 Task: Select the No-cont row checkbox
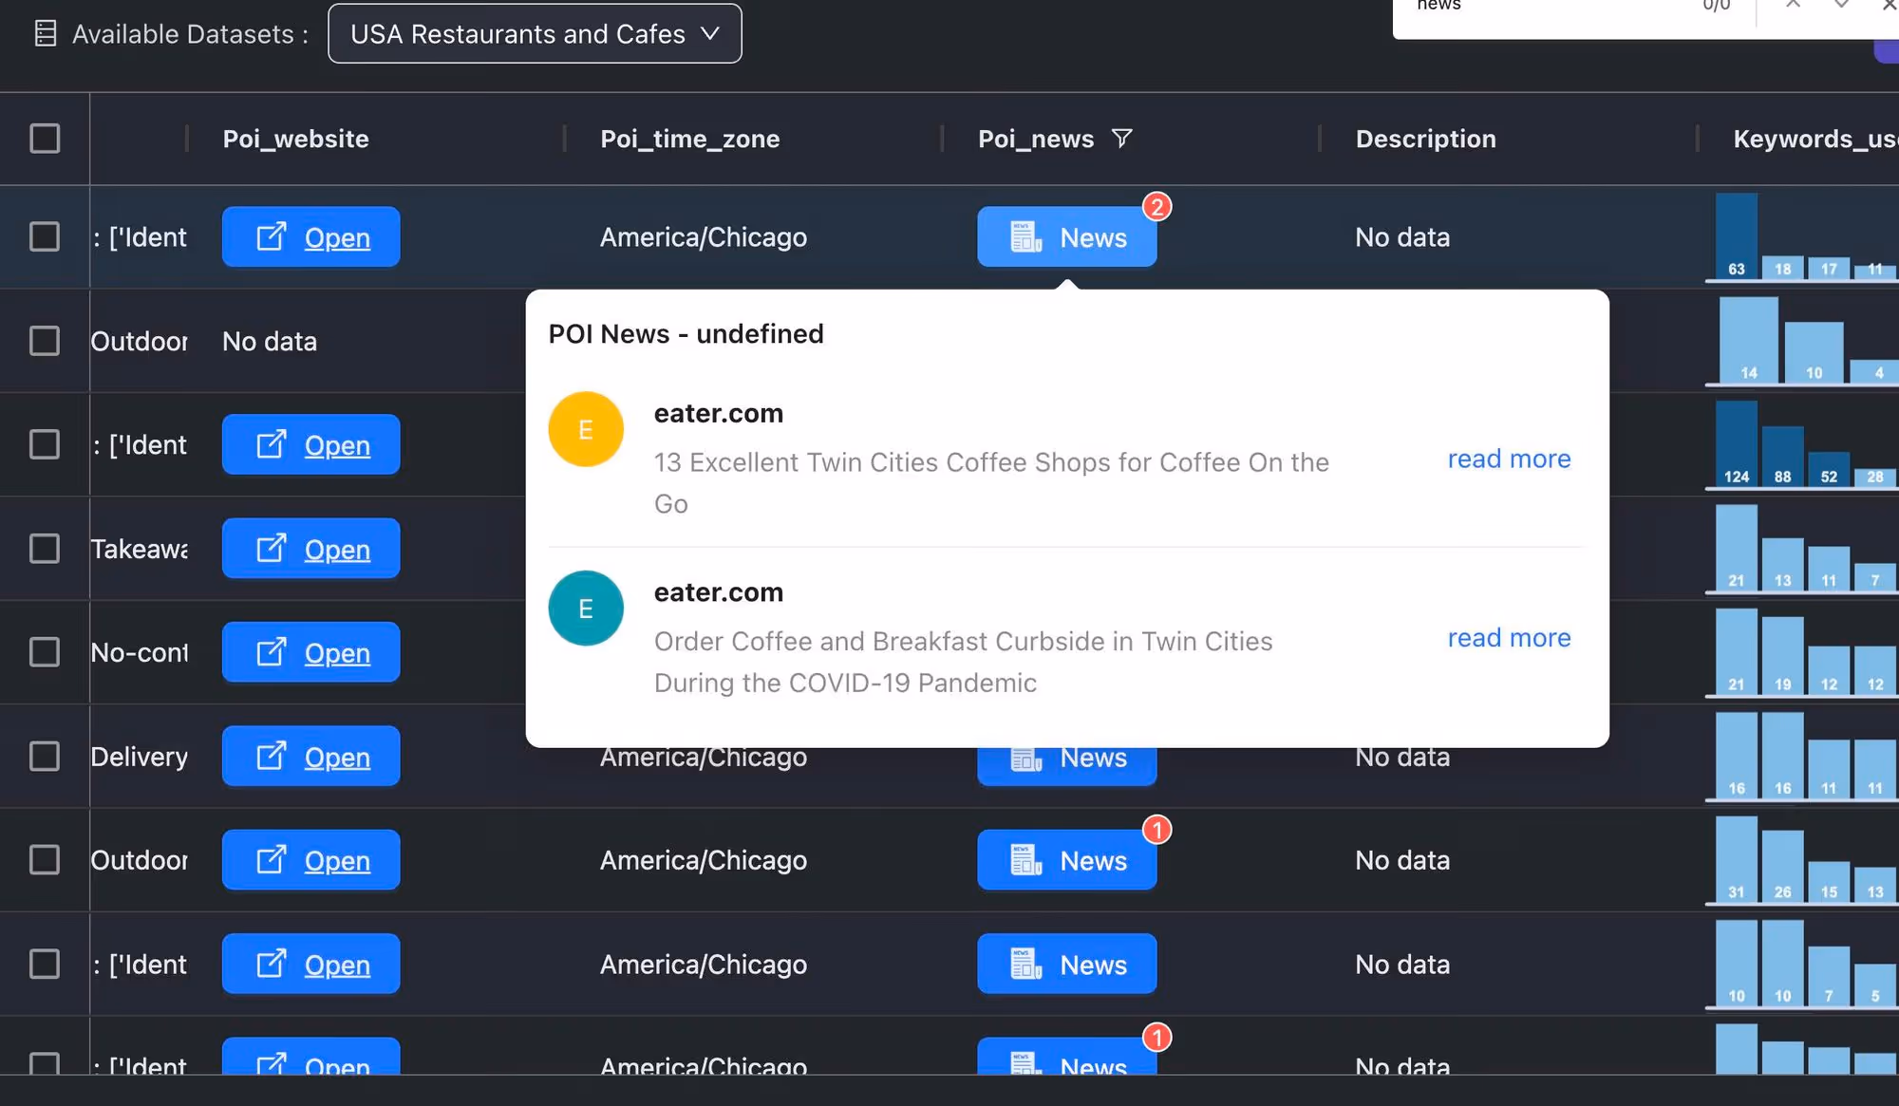pos(45,652)
